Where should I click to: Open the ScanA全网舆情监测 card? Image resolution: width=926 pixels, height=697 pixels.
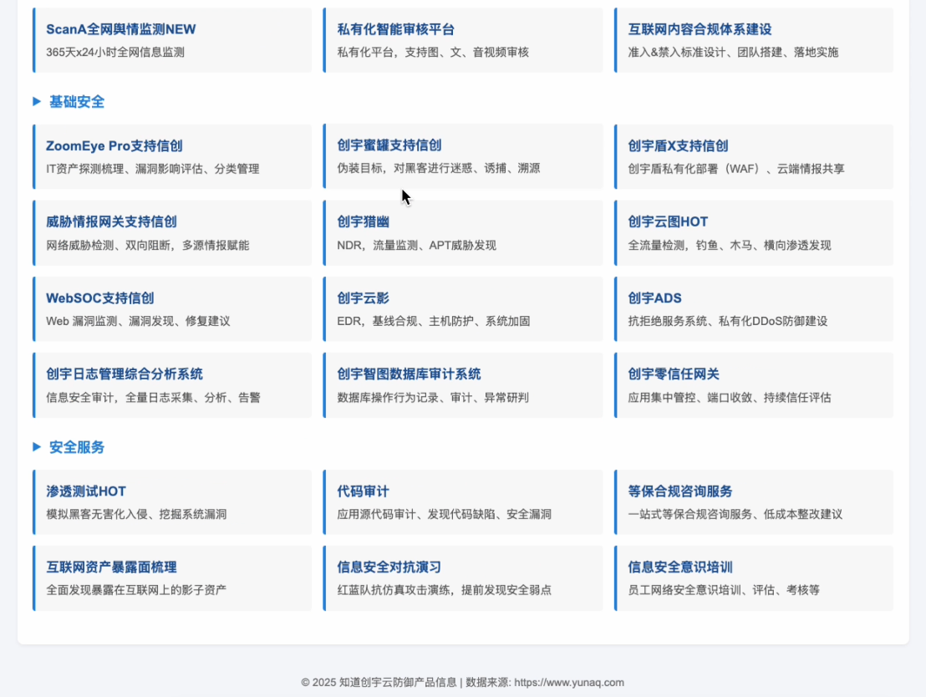[x=172, y=39]
